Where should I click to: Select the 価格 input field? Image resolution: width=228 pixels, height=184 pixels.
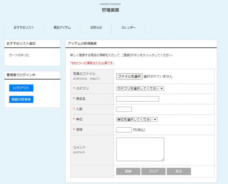pyautogui.click(x=124, y=130)
